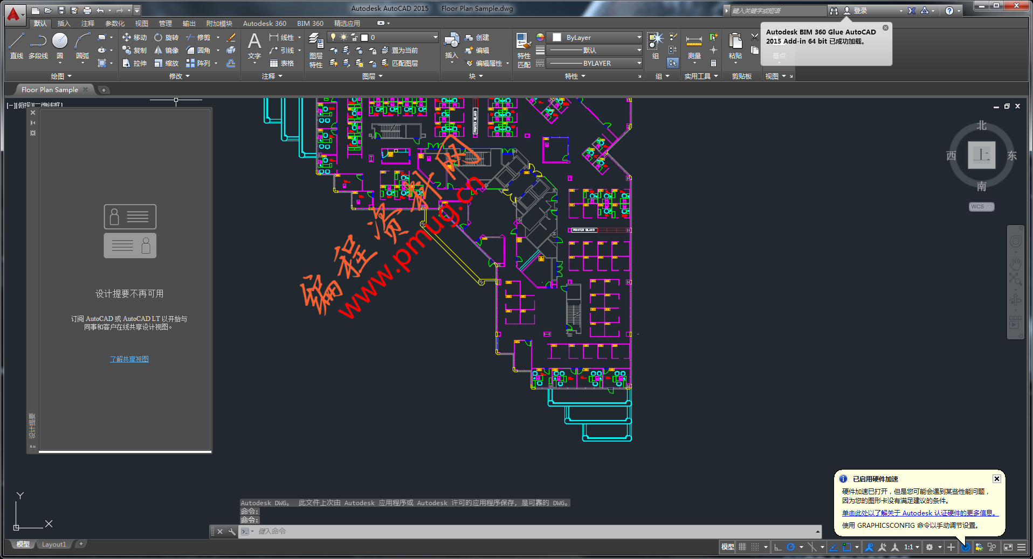
Task: Click the help question mark icon
Action: pyautogui.click(x=949, y=10)
